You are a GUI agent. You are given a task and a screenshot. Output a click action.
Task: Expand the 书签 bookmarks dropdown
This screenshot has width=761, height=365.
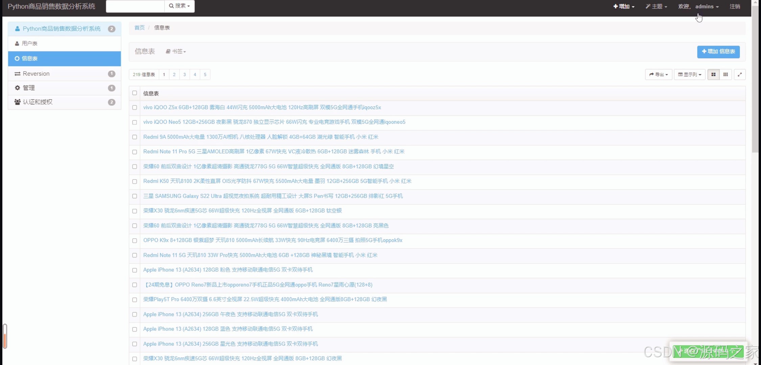[x=176, y=51]
